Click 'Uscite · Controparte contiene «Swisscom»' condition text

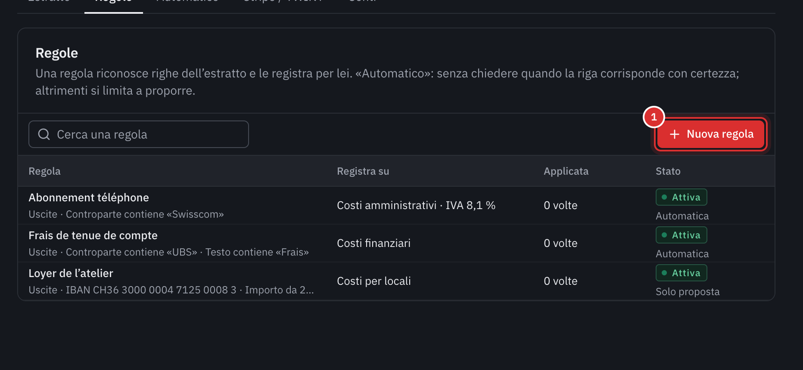[x=126, y=214]
